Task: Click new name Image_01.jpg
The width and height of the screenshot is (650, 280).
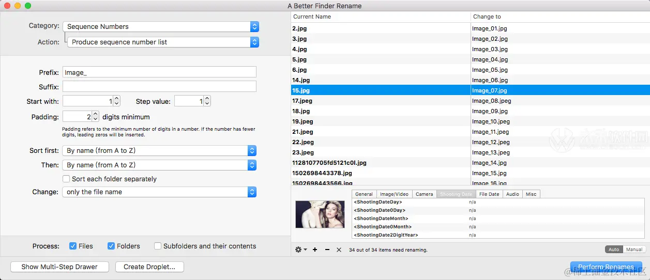Action: pos(490,28)
